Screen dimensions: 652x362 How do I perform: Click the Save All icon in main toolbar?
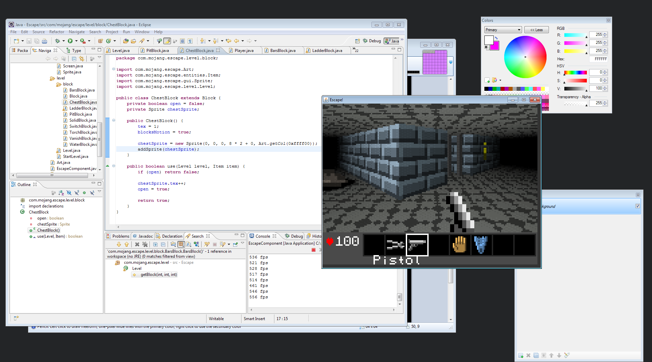tap(37, 41)
